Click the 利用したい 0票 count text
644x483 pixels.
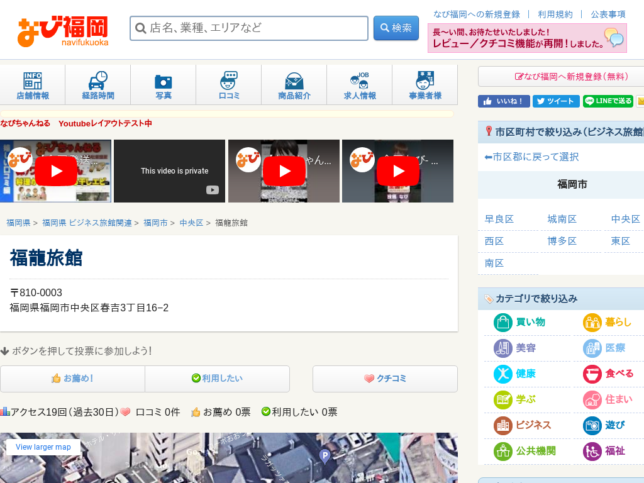pos(304,412)
